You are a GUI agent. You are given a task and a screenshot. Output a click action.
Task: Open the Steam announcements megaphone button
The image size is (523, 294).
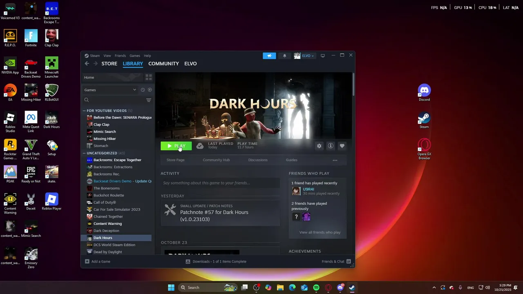coord(269,56)
